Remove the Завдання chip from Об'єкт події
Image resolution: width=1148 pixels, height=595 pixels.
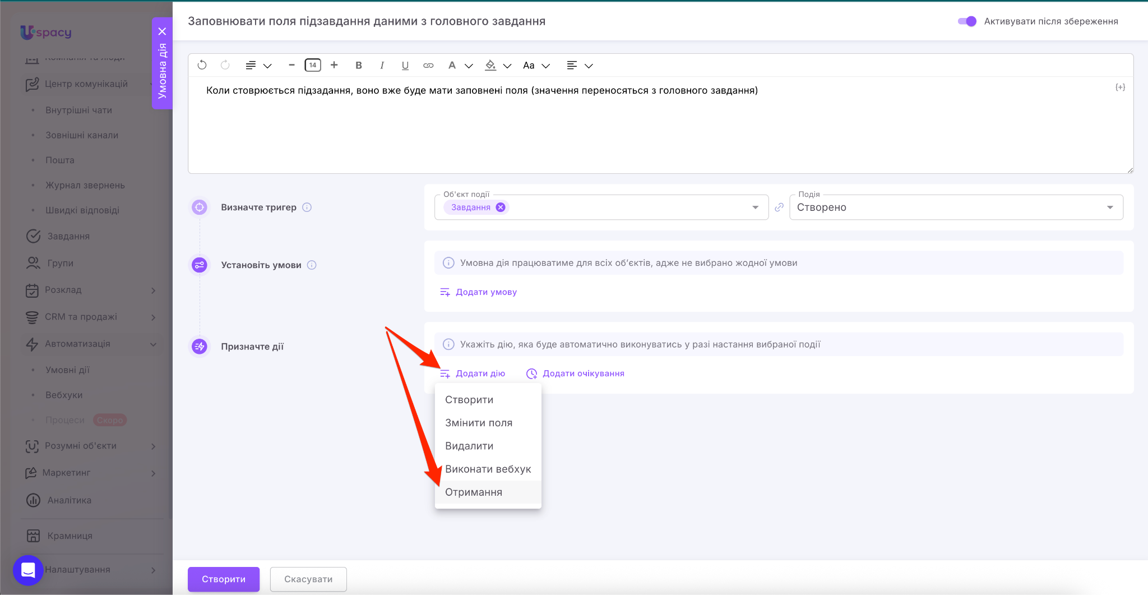point(501,207)
